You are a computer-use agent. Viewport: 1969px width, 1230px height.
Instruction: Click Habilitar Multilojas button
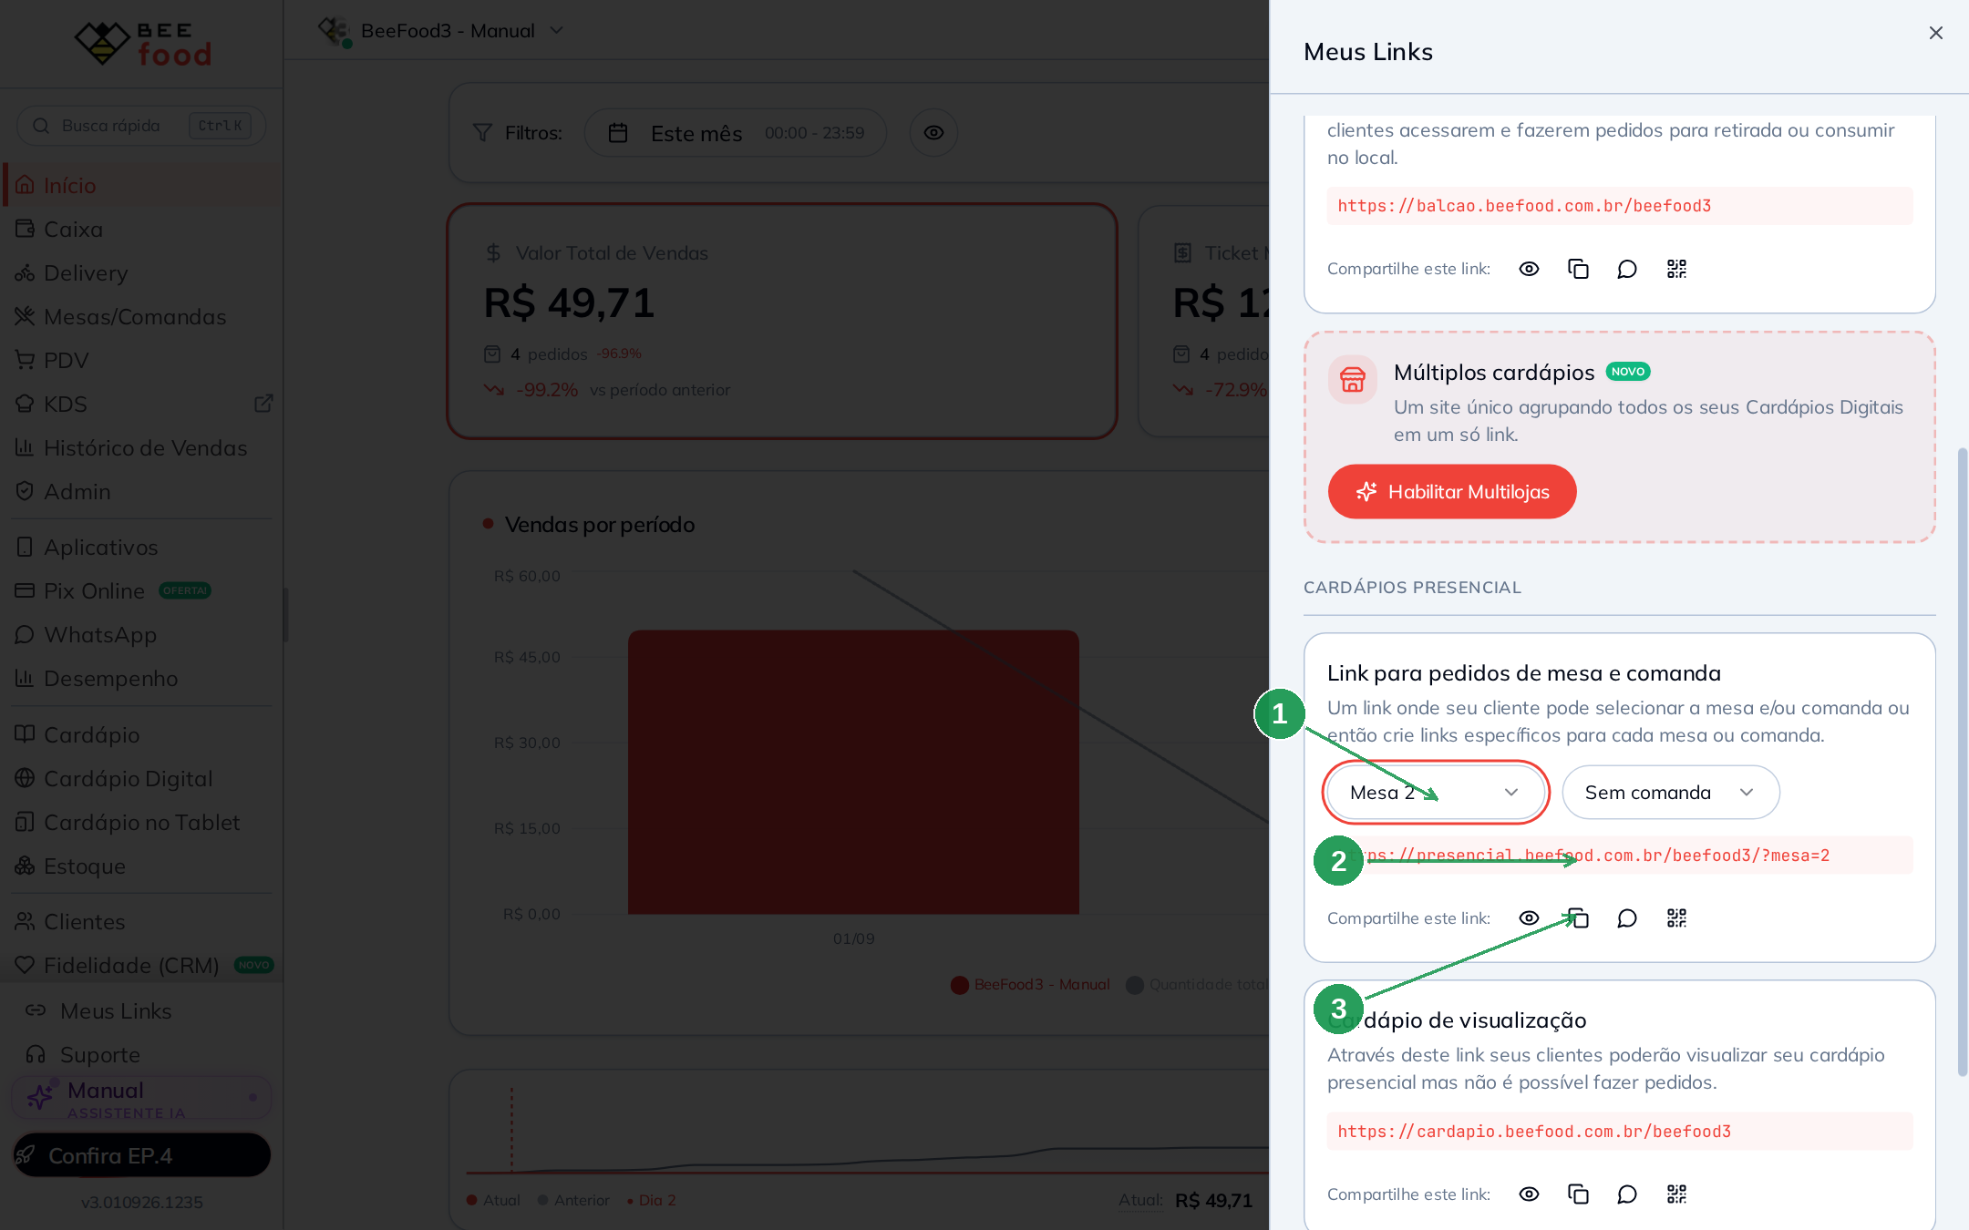(1452, 492)
